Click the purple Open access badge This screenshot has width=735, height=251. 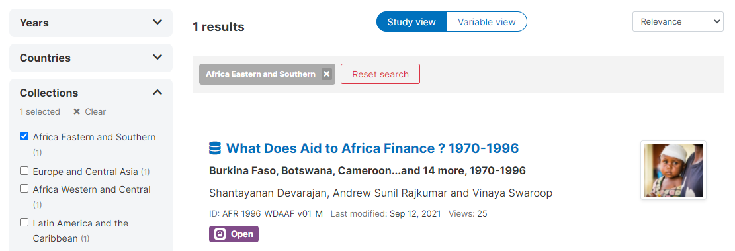point(234,234)
